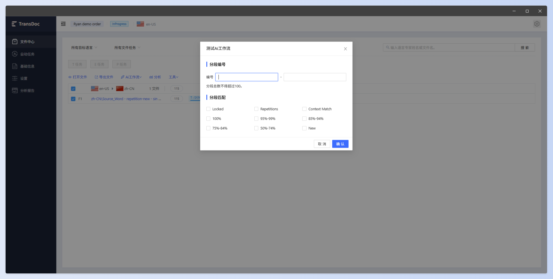
Task: Uncheck the en-US to zh-CN group checkbox
Action: click(73, 89)
